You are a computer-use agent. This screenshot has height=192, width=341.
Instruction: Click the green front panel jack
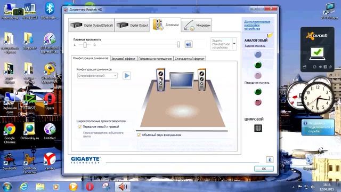tap(258, 92)
